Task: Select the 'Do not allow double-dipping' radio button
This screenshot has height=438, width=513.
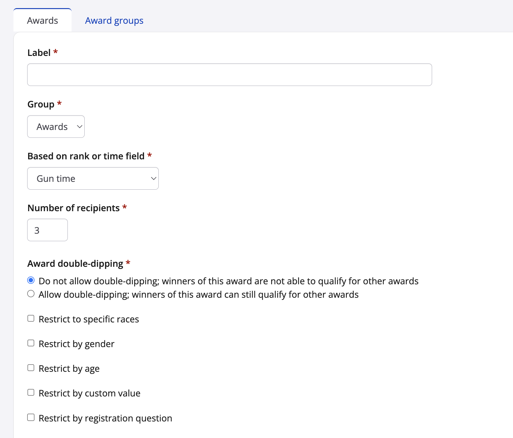Action: pyautogui.click(x=31, y=280)
